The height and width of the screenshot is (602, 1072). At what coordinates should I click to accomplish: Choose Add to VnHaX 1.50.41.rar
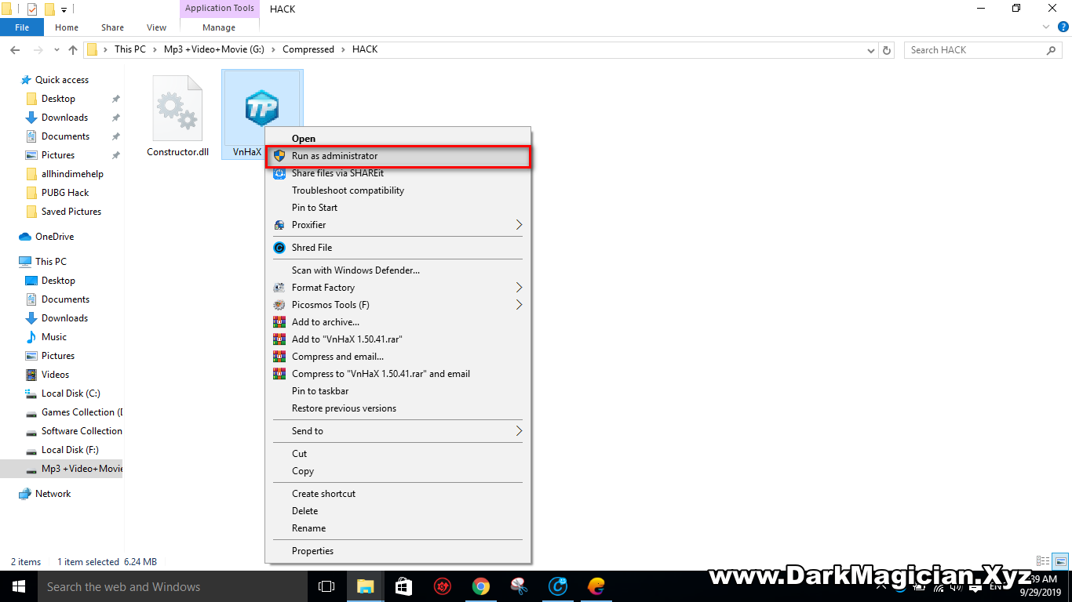point(398,339)
